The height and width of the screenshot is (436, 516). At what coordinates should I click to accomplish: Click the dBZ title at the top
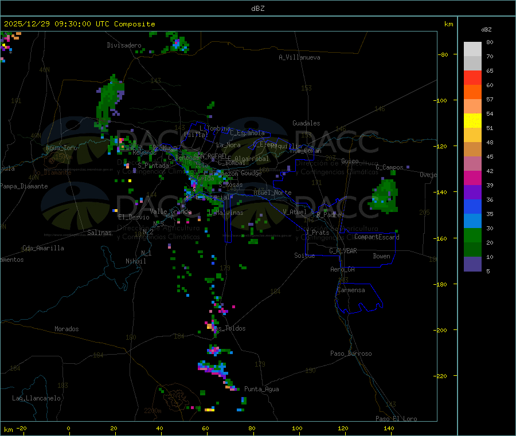tap(257, 9)
